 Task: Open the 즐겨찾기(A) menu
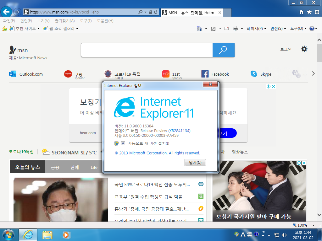tap(65, 21)
